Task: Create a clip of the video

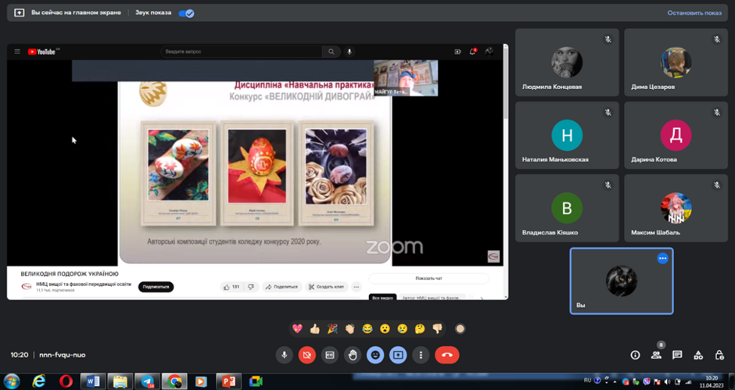Action: point(326,287)
